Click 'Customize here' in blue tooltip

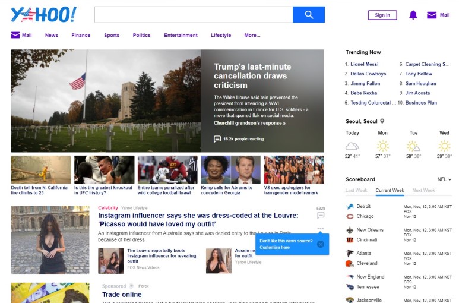tap(274, 247)
